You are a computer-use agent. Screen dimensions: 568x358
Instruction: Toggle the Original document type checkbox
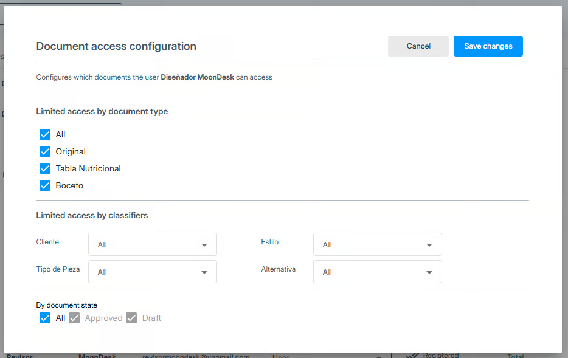(45, 151)
